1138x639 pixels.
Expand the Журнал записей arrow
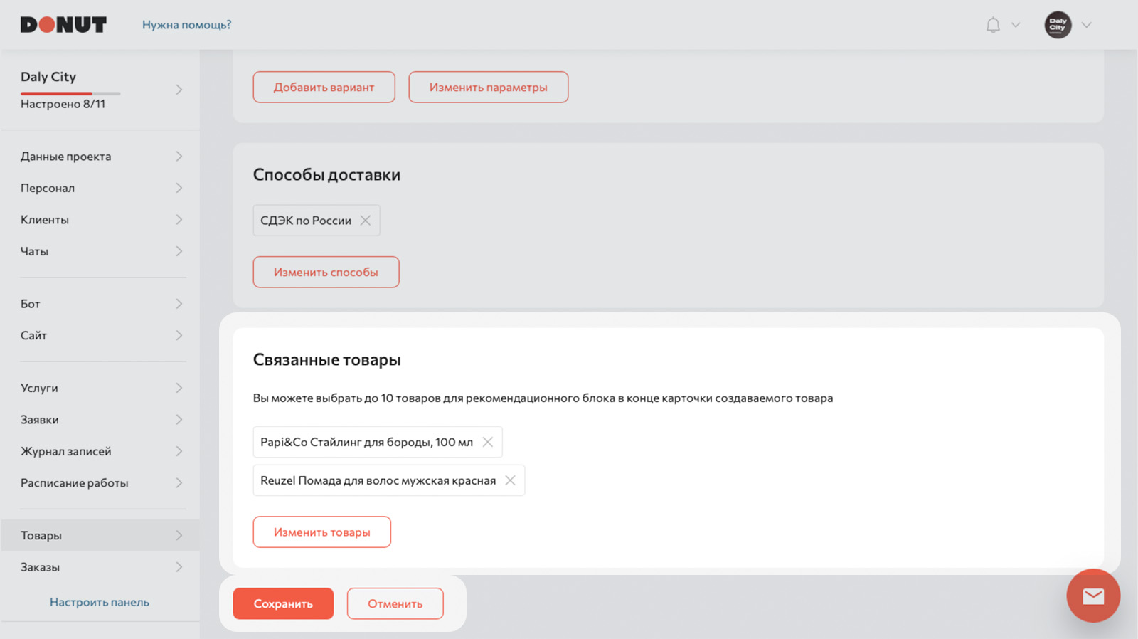coord(179,451)
